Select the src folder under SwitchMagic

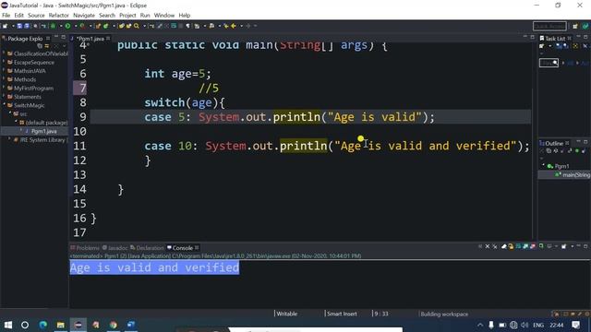tap(23, 113)
